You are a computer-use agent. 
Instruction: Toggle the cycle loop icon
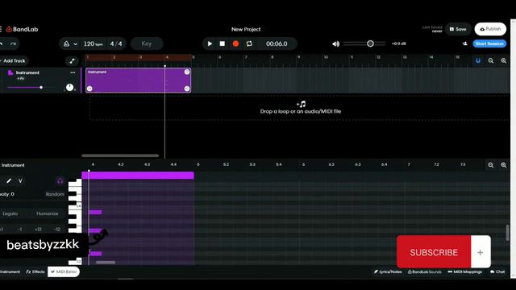pyautogui.click(x=249, y=43)
